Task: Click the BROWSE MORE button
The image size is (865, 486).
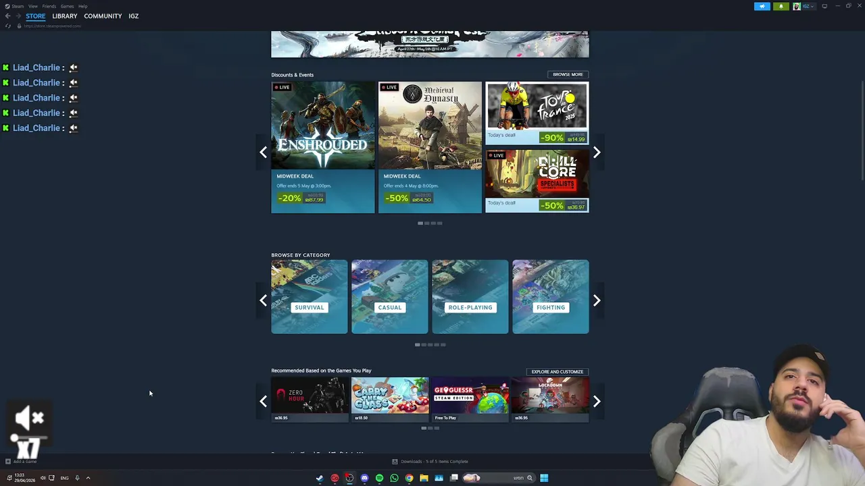Action: click(568, 74)
